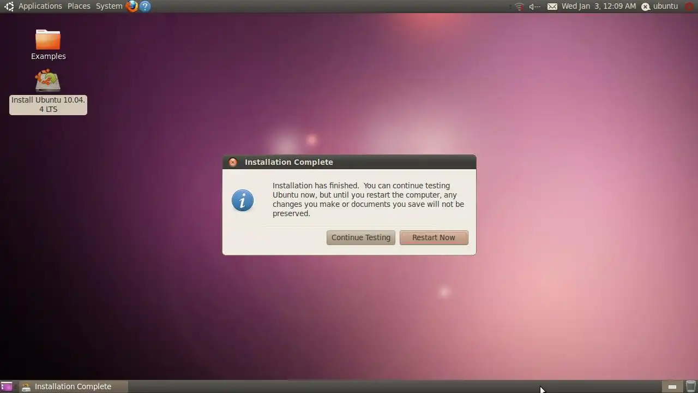Open the sound volume indicator

click(534, 7)
